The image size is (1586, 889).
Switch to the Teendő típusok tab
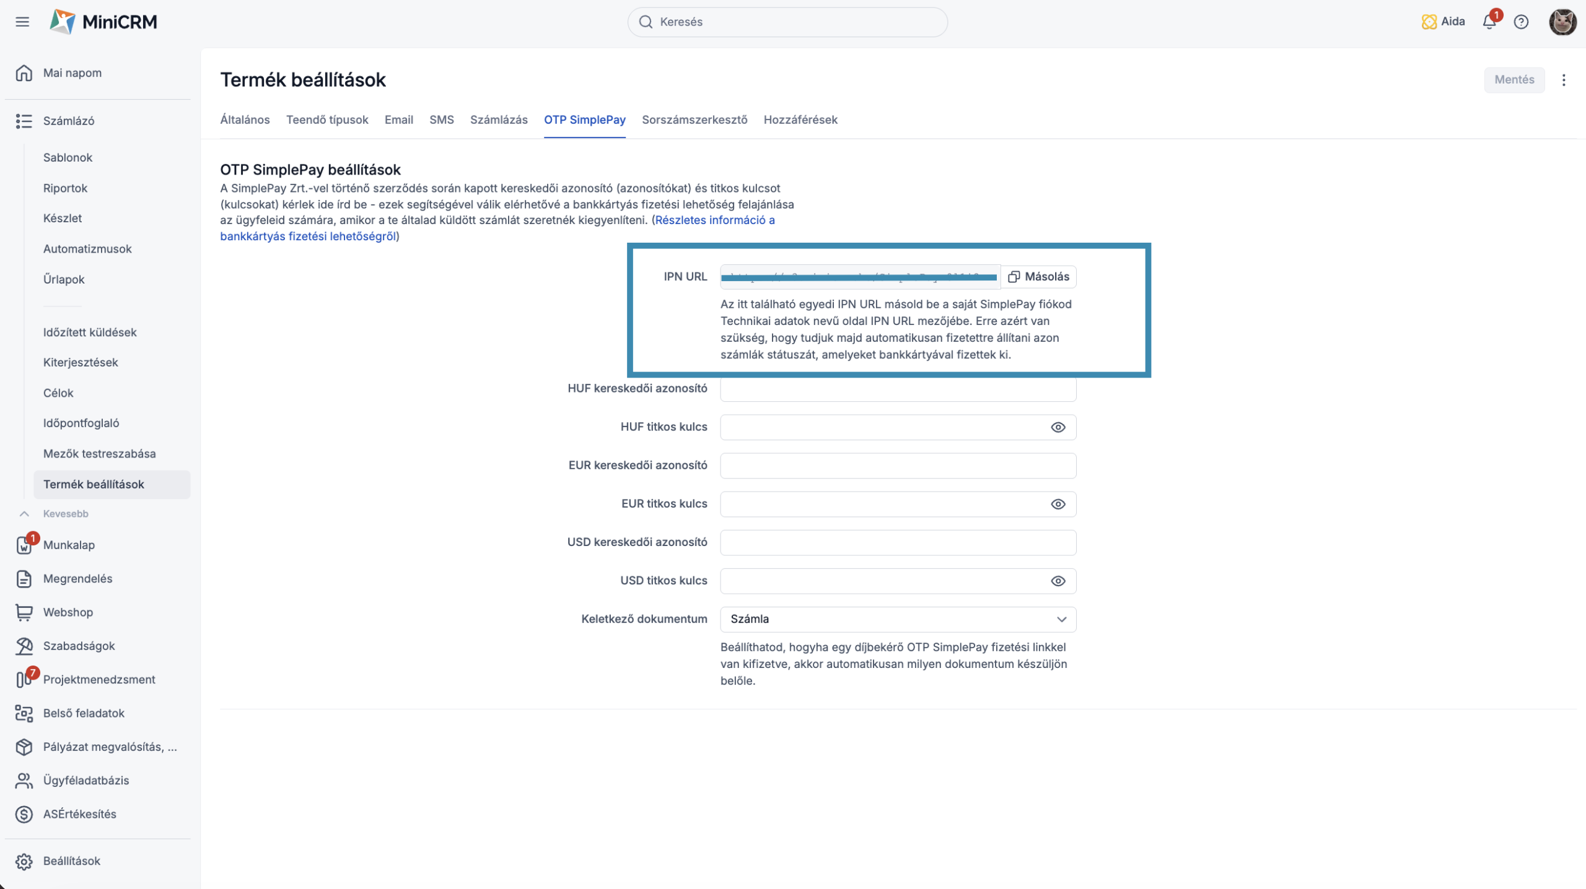coord(327,119)
